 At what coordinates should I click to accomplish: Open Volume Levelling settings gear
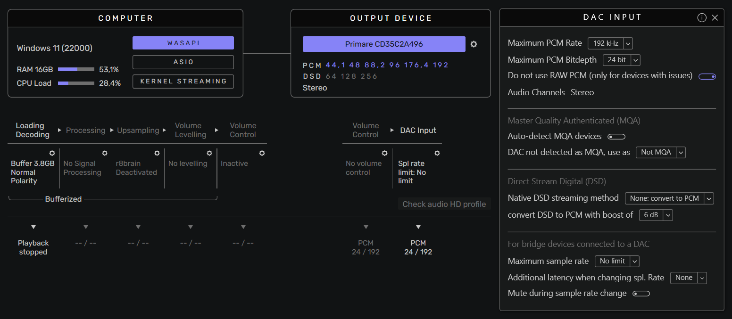[x=209, y=153]
